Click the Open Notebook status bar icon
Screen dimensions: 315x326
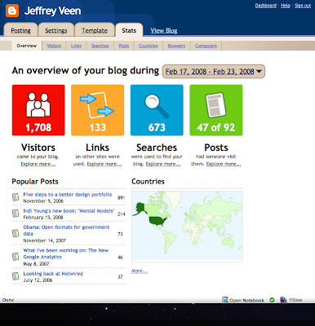click(x=225, y=300)
